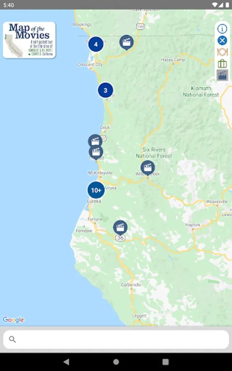Open film marker northeast of Crescent City
Image resolution: width=232 pixels, height=371 pixels.
coord(127,42)
